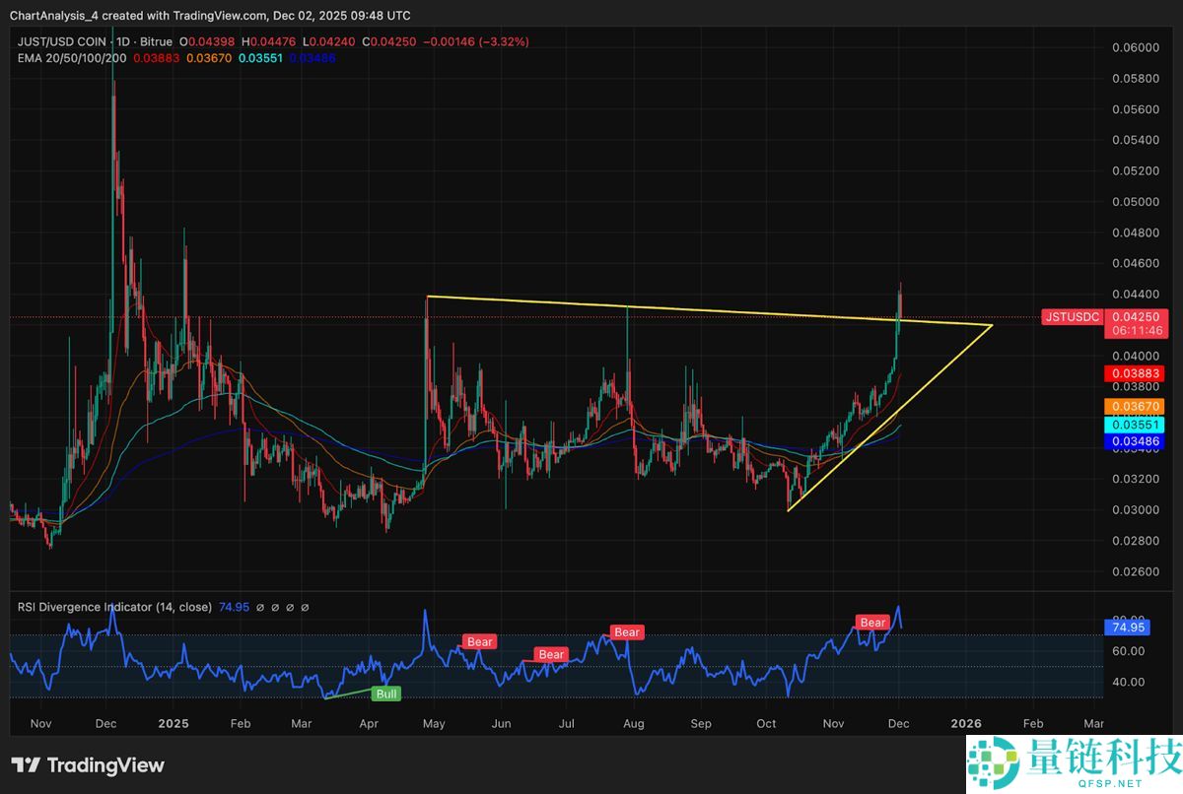Click the Bear label before August

[626, 632]
